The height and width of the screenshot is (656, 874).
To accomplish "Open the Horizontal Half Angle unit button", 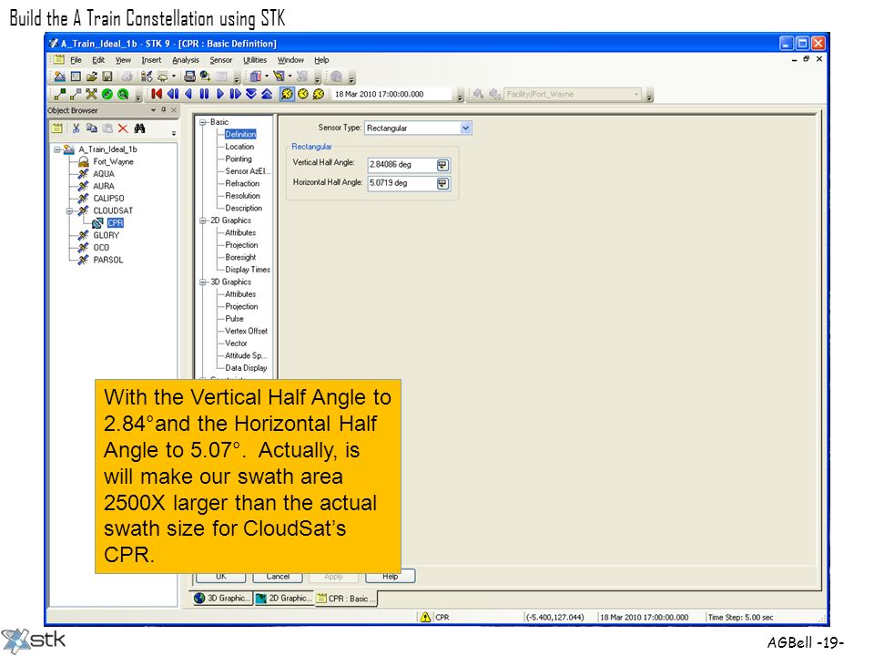I will coord(443,183).
